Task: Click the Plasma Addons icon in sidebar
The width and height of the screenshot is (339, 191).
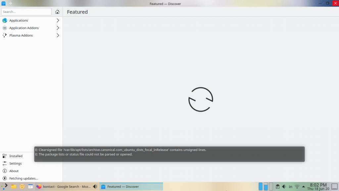Action: pyautogui.click(x=5, y=35)
